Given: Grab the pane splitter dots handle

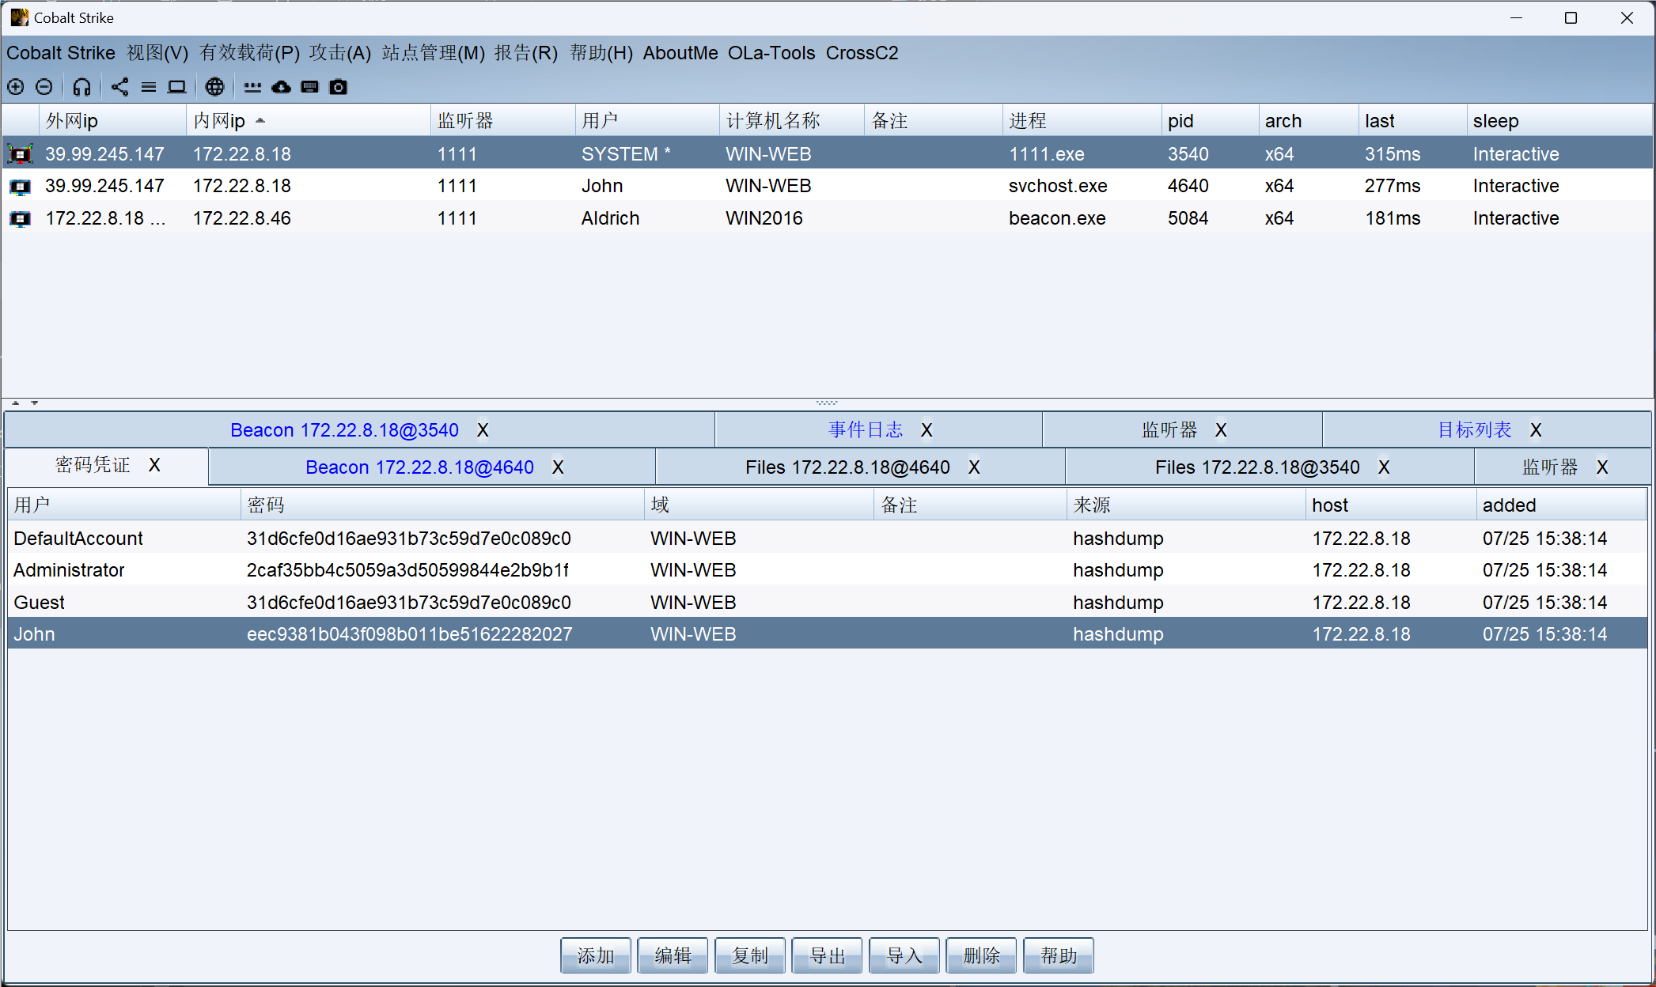Looking at the screenshot, I should pos(827,403).
